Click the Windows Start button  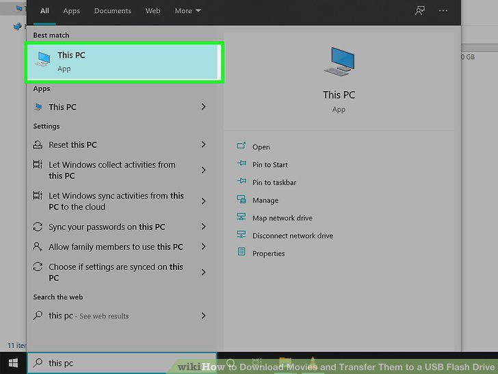[x=14, y=363]
